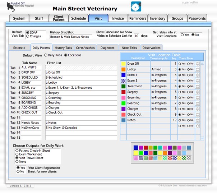Screen dimensions: 217x194
Task: Set Daily Tabs as the default view
Action: [46, 55]
